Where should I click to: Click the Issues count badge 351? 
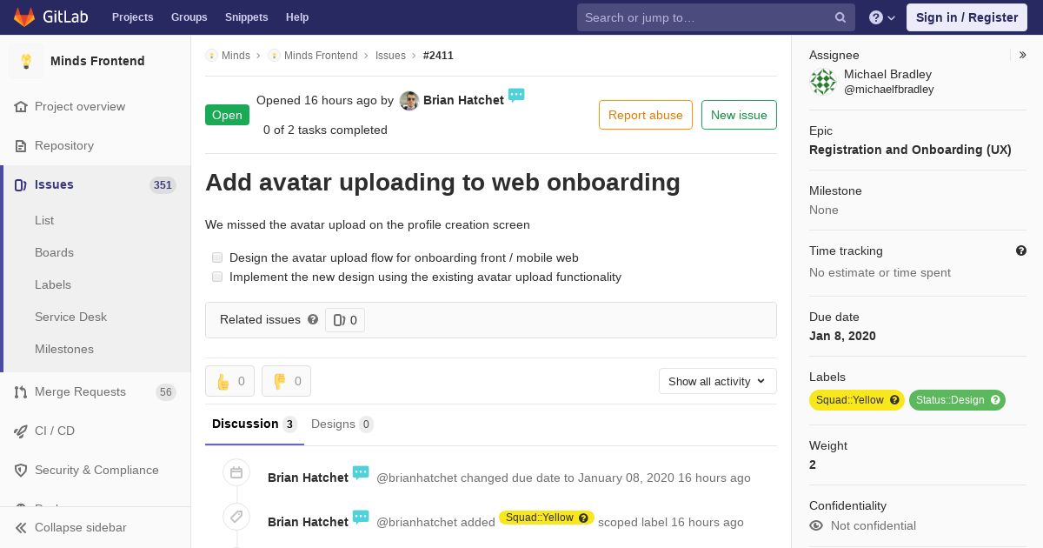pyautogui.click(x=163, y=184)
